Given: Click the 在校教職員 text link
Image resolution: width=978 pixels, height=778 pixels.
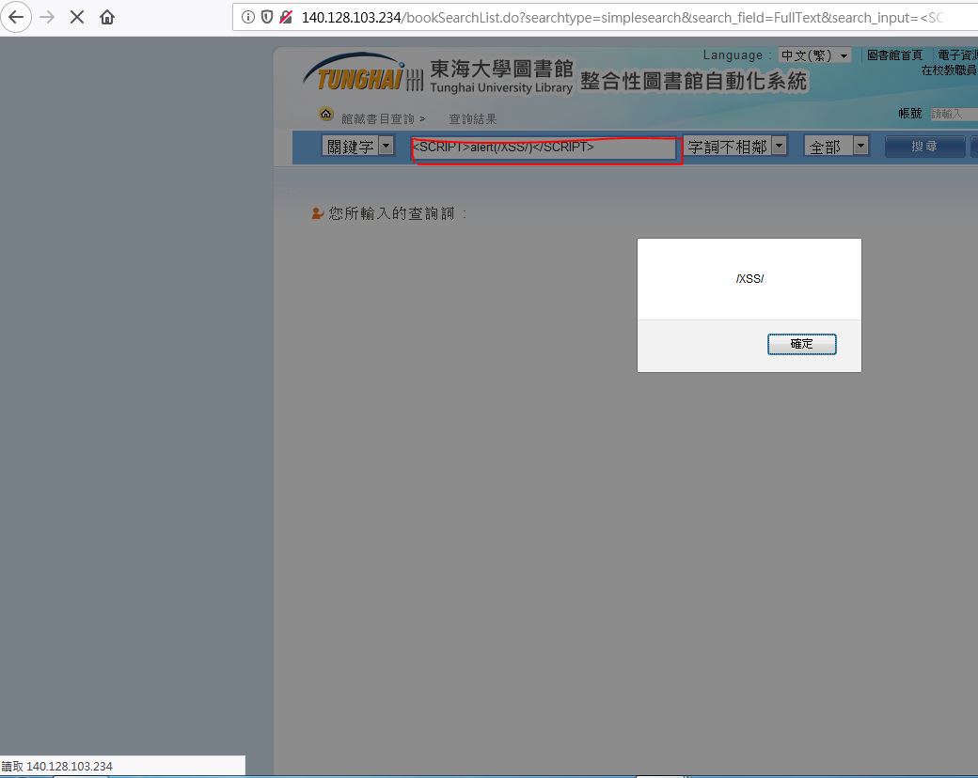Looking at the screenshot, I should coord(949,70).
